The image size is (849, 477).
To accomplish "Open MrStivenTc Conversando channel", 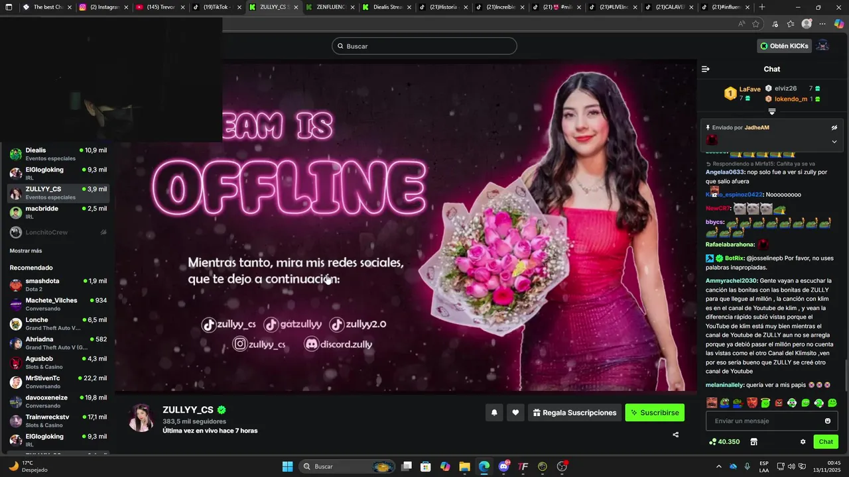I will [x=58, y=382].
